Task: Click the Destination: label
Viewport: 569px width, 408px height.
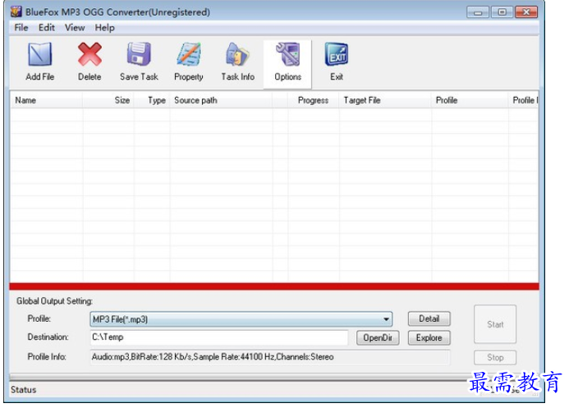Action: (x=48, y=337)
